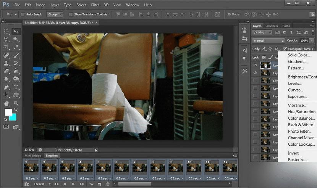Open the Normal blend mode dropdown

pyautogui.click(x=268, y=40)
